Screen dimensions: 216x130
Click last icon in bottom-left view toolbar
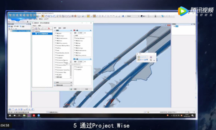tap(33, 109)
